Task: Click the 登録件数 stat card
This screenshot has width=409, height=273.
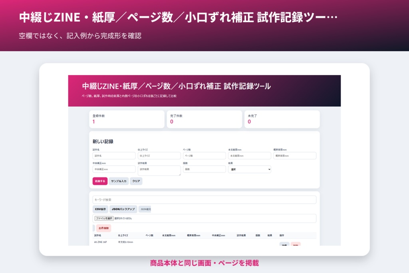Action: 127,119
